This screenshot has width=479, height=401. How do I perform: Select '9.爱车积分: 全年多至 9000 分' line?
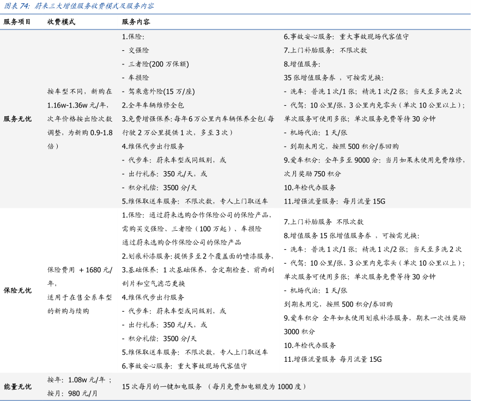[374, 160]
